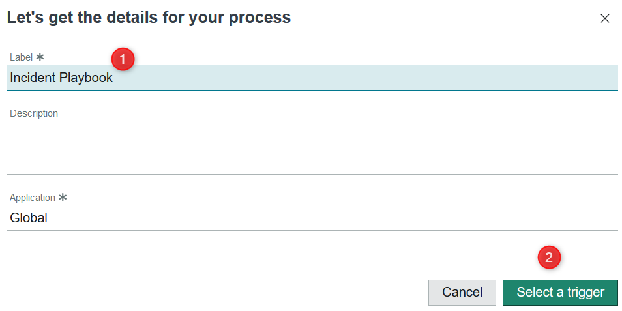
Task: Click the 'Description' field caption
Action: tap(34, 113)
